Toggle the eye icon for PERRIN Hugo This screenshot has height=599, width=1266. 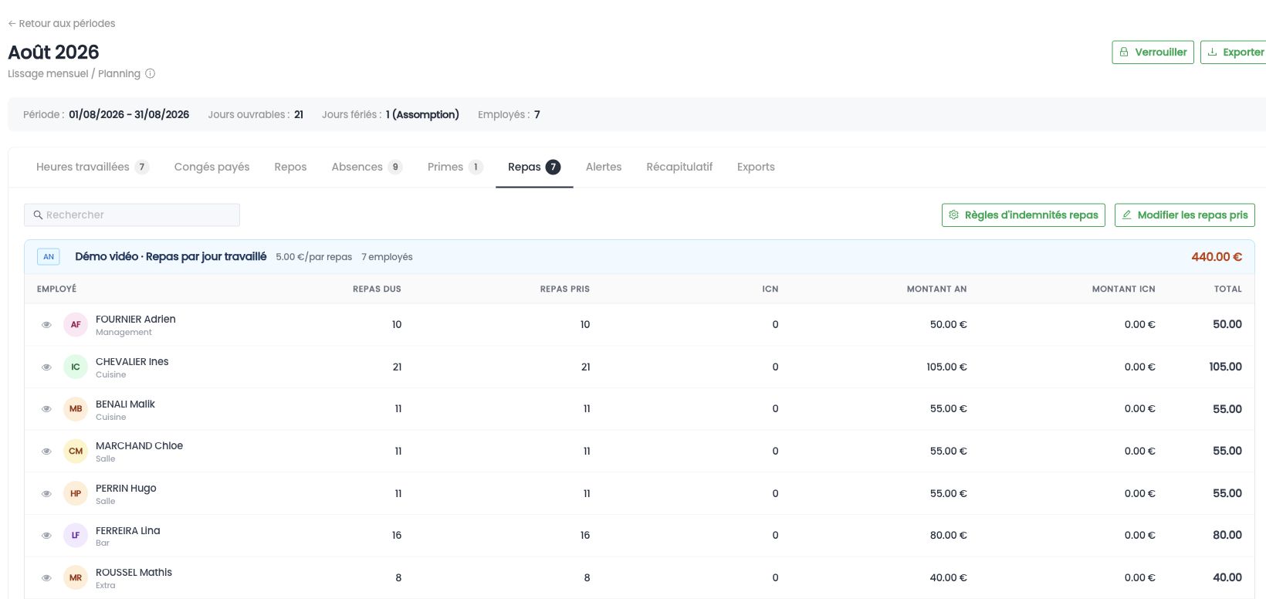[x=46, y=494]
